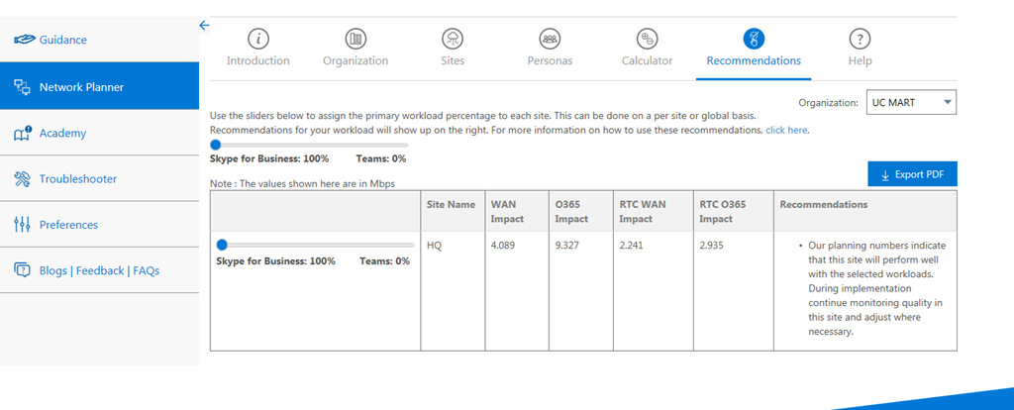Follow the 'click here' link
Viewport: 1014px width, 410px height.
(x=787, y=130)
